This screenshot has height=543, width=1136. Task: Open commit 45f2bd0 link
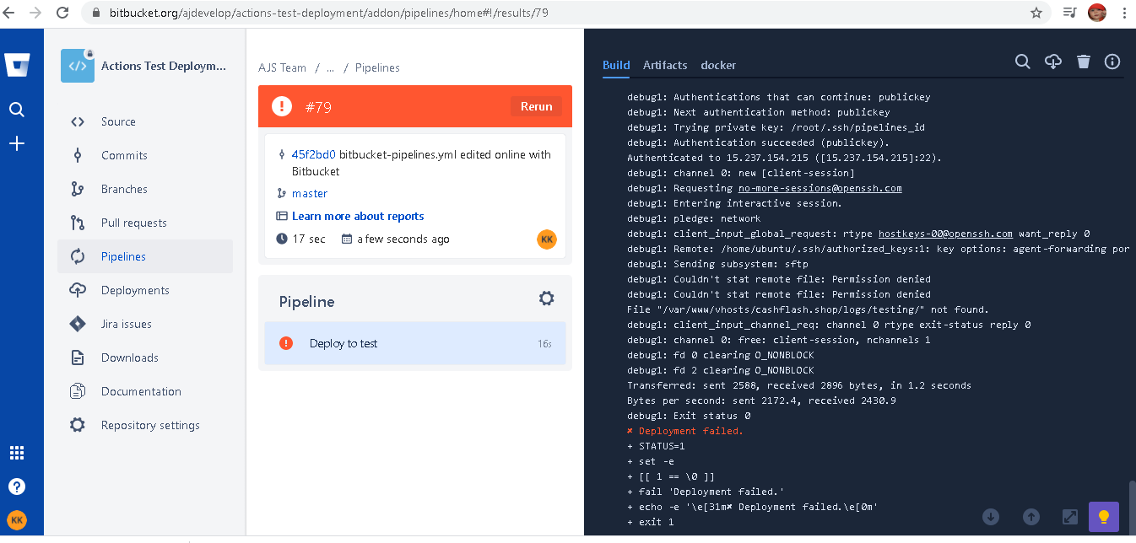(x=313, y=154)
